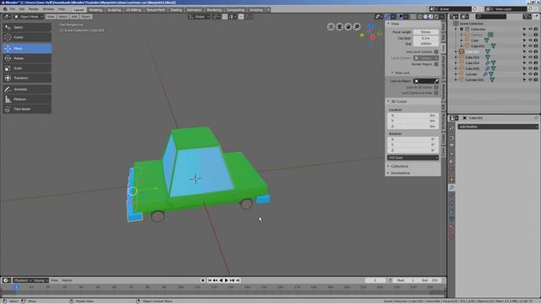Switch to rendered viewport shading
Screen dimensions: 541x304
(436, 17)
